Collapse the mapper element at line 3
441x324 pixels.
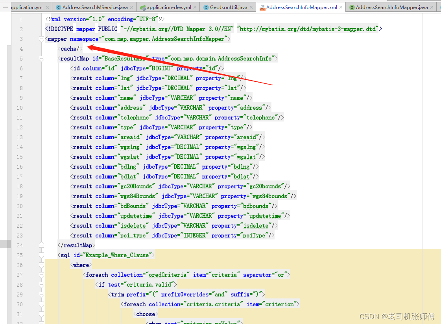coord(42,39)
